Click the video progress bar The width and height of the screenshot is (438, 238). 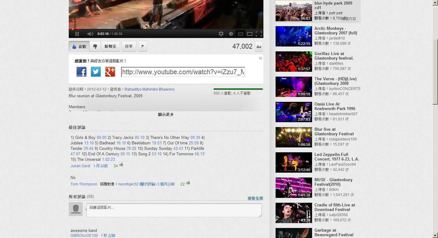pos(166,29)
